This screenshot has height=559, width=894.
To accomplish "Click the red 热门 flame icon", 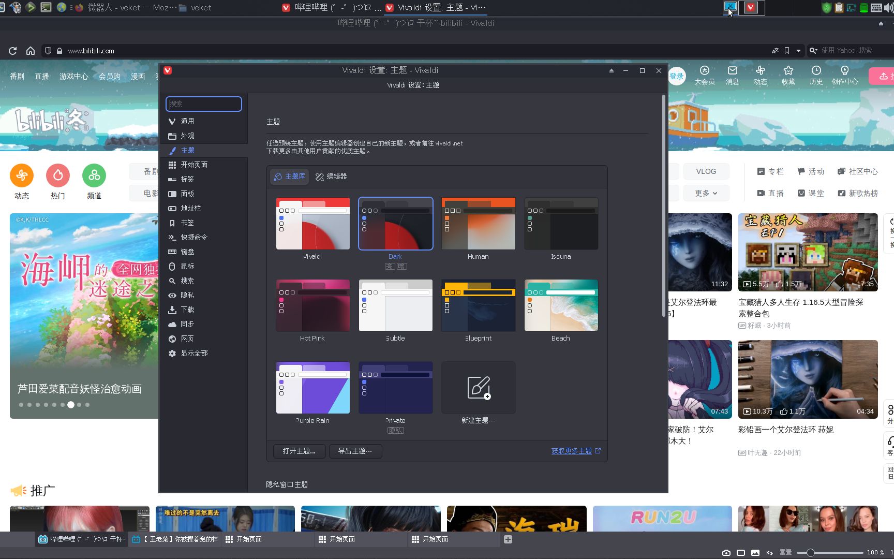I will coord(58,175).
